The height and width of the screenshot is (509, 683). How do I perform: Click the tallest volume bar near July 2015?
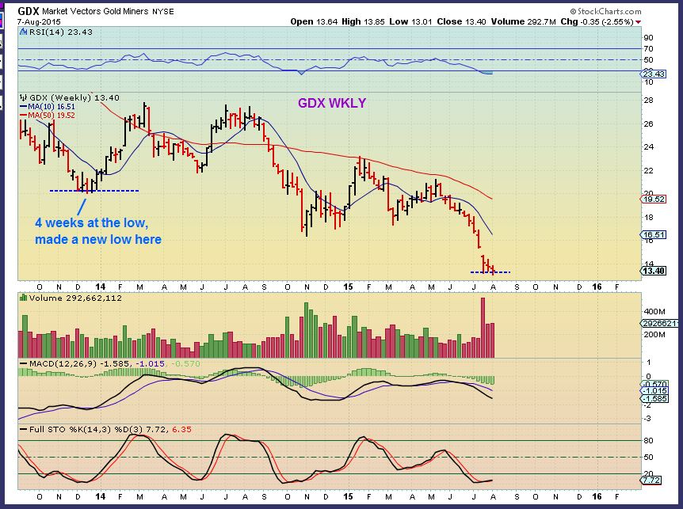[x=483, y=328]
